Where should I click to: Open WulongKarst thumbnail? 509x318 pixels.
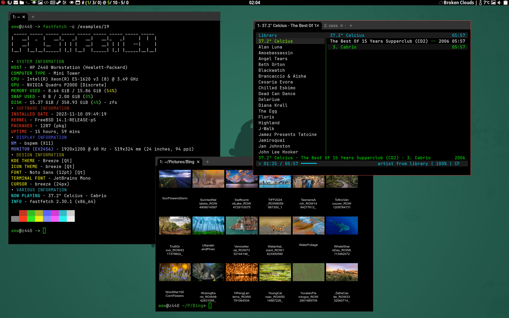(208, 272)
